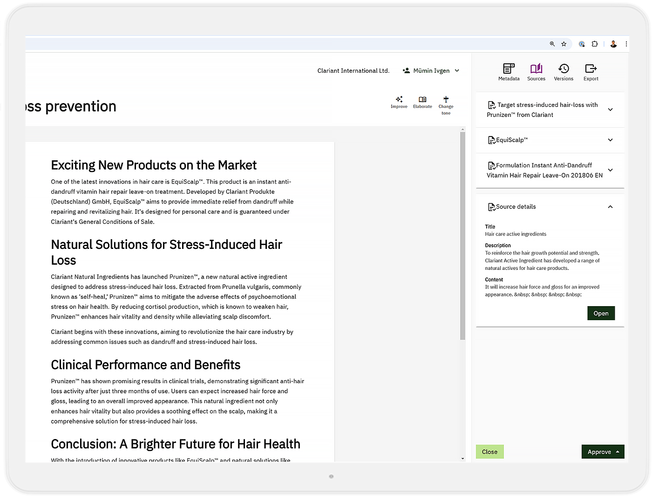Expand the EquiScalp source entry

[x=610, y=140]
